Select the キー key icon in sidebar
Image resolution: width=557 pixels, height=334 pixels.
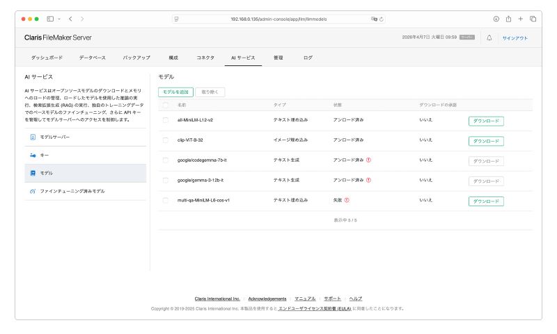[x=33, y=155]
